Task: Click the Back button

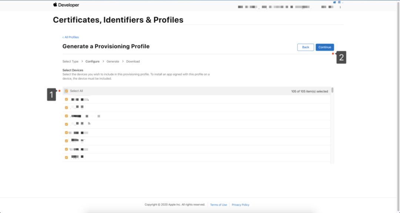Action: 306,47
